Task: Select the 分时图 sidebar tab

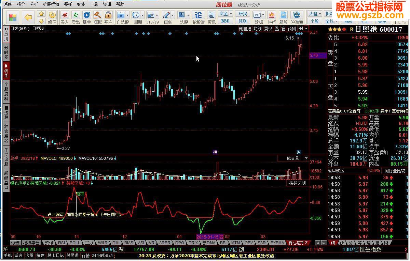Action: [6, 52]
